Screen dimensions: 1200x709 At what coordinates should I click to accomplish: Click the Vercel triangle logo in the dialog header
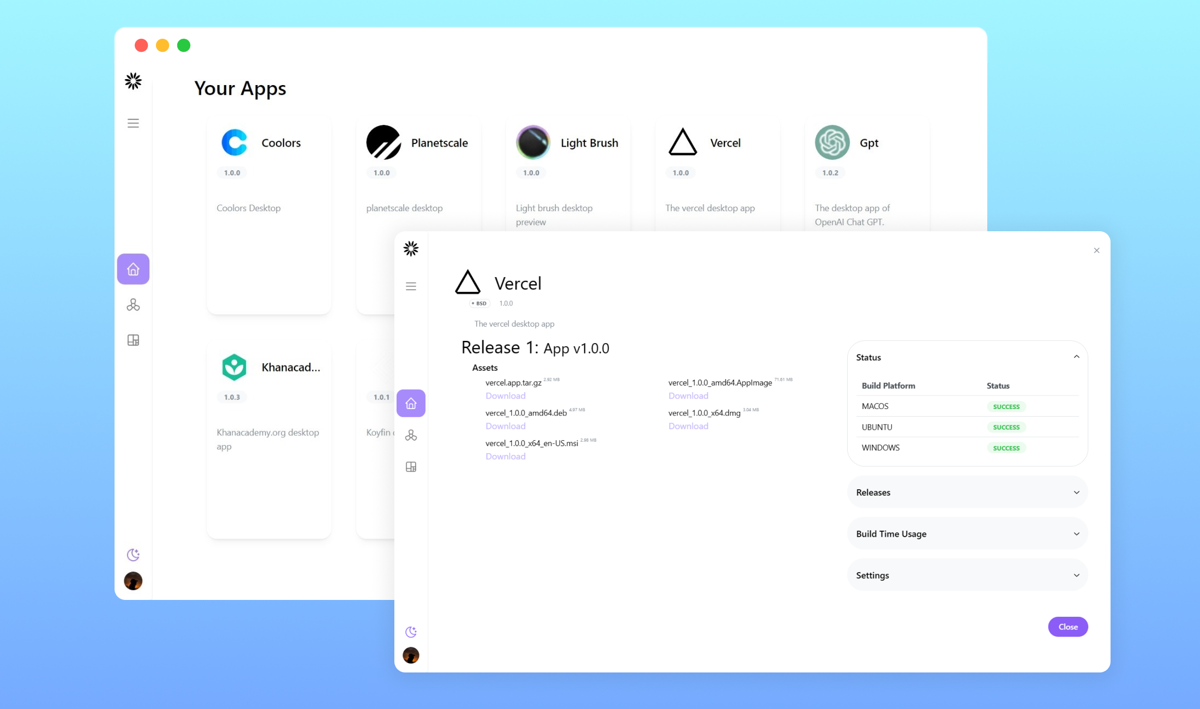pos(467,283)
